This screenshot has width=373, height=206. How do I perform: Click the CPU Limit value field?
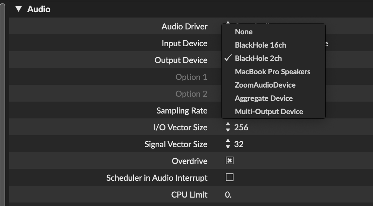[x=229, y=195]
